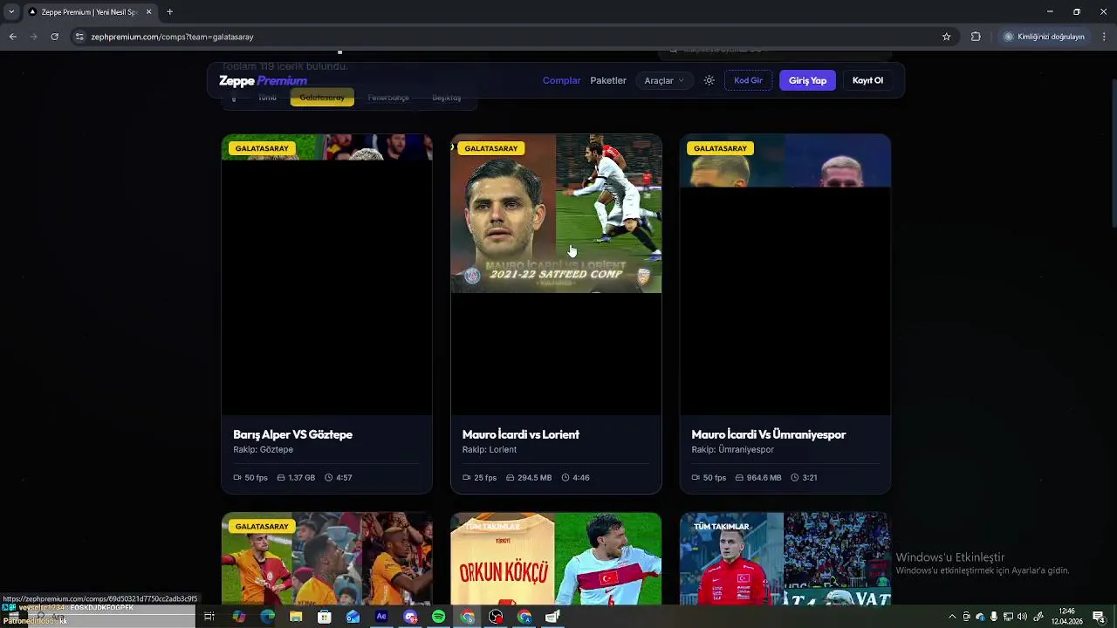Click the file size icon on Göztepe card

click(281, 478)
